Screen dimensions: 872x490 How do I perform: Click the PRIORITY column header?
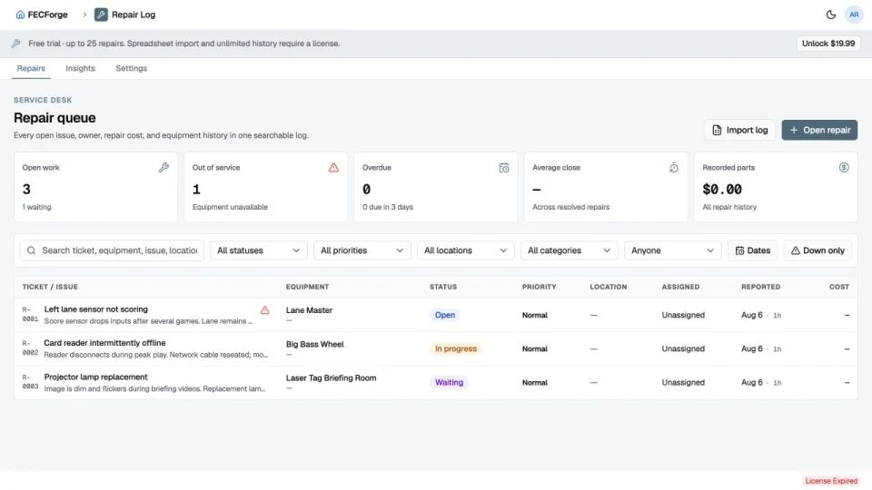(x=539, y=288)
